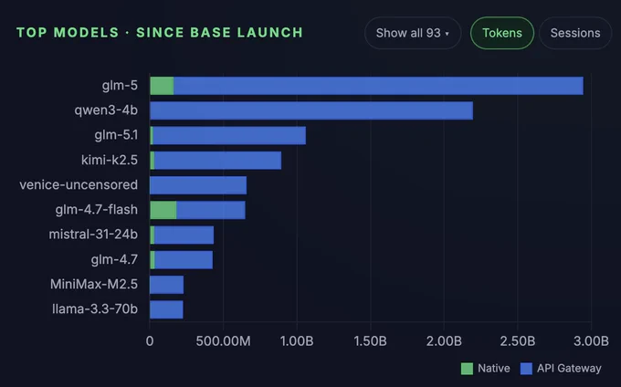Click the API Gateway legend text
Viewport: 621px width, 387px height.
coord(569,369)
